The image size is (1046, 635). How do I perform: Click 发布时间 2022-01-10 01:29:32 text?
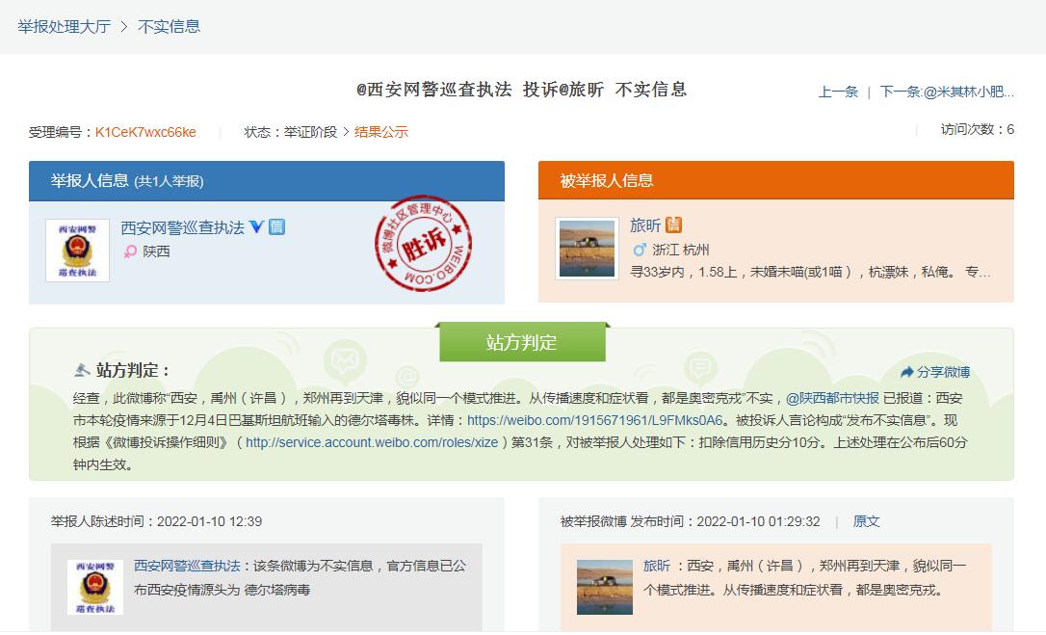pos(725,521)
